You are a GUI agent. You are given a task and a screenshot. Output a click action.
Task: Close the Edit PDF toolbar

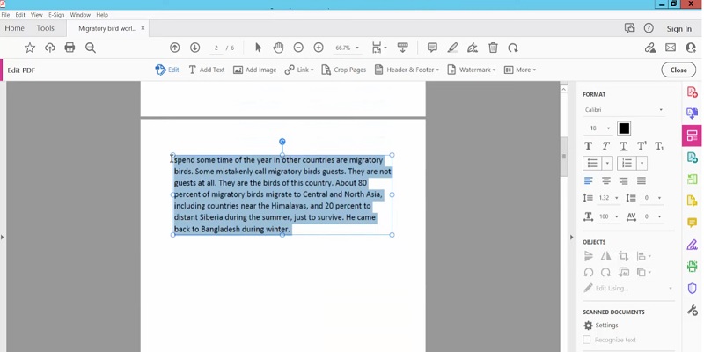point(678,70)
